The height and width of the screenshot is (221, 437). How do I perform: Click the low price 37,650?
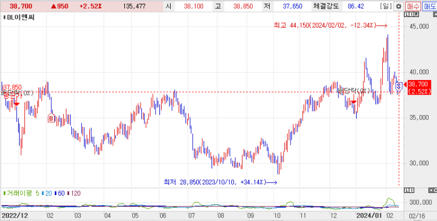292,6
